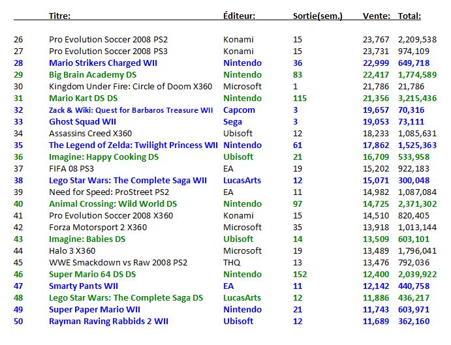Click the 'Titre:' column header

click(x=59, y=16)
